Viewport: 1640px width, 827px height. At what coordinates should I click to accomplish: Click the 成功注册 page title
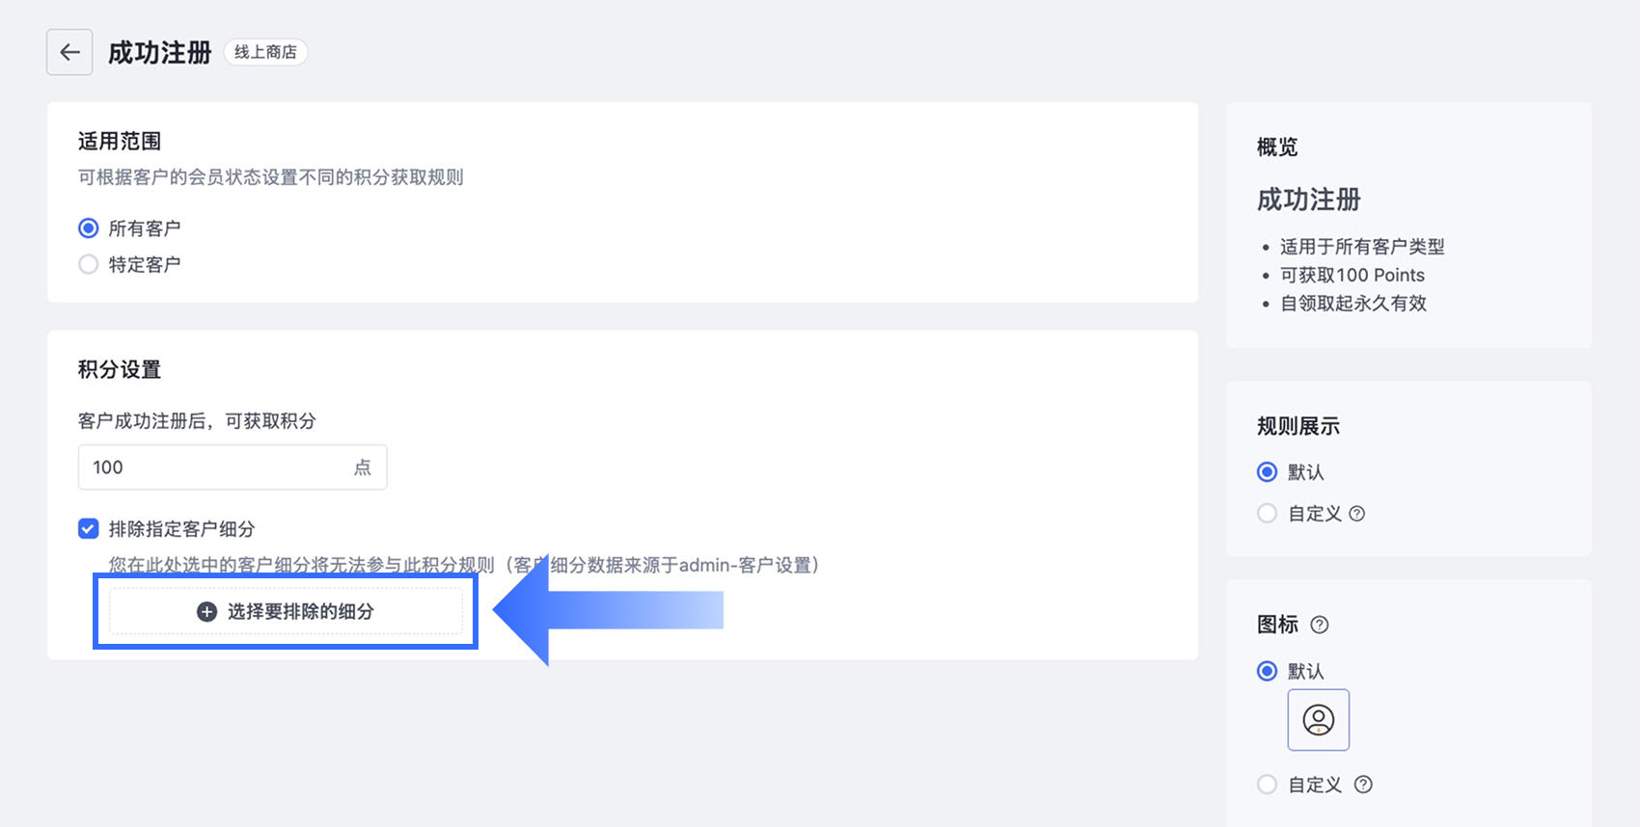click(160, 52)
